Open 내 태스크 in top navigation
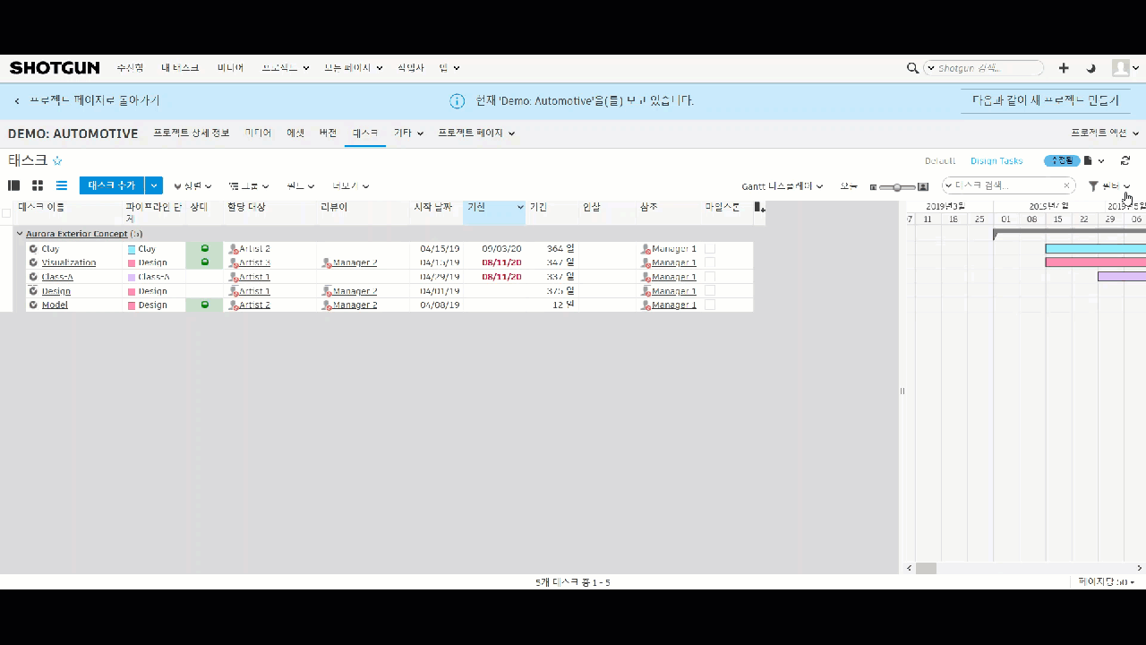1146x645 pixels. pyautogui.click(x=180, y=68)
